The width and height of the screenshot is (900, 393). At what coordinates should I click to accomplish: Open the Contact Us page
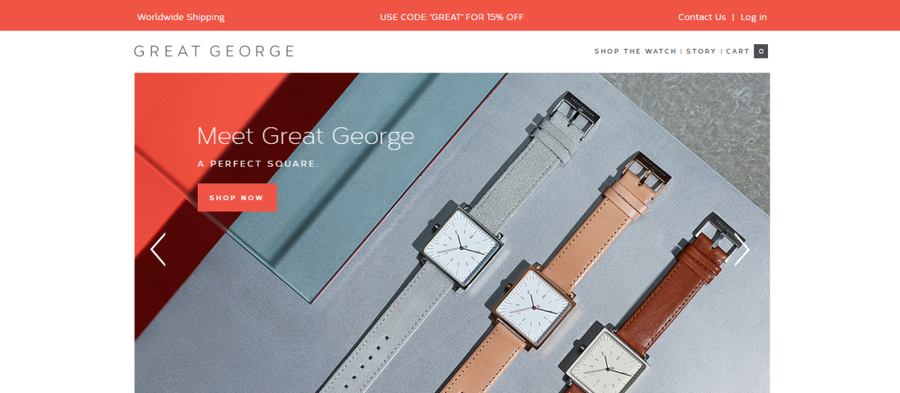[701, 18]
